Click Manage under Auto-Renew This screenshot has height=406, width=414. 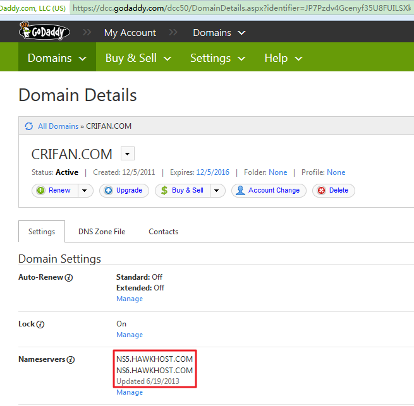click(x=130, y=299)
